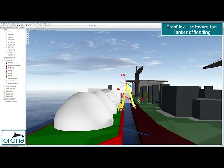
Task: Click the TankerBridge red shape icon
Action: pyautogui.click(x=7, y=67)
